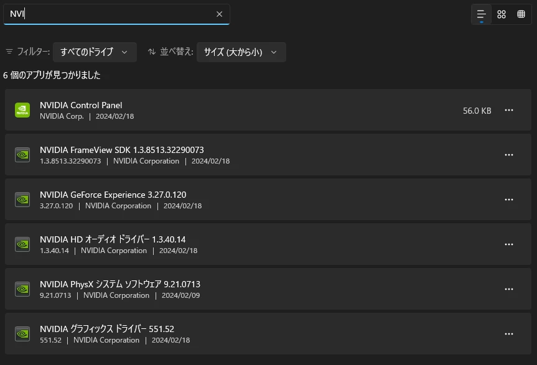Select the NVIDIA グラフィックス ドライバー 551.52 title
The image size is (537, 365).
click(x=107, y=330)
